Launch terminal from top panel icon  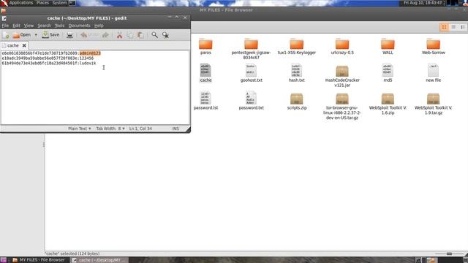(x=72, y=3)
